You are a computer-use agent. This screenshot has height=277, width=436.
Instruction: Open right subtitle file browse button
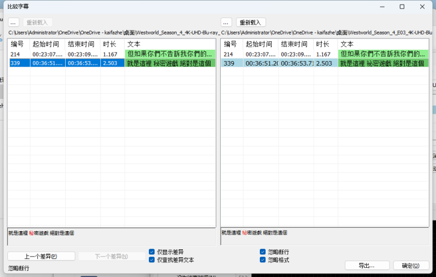click(226, 23)
